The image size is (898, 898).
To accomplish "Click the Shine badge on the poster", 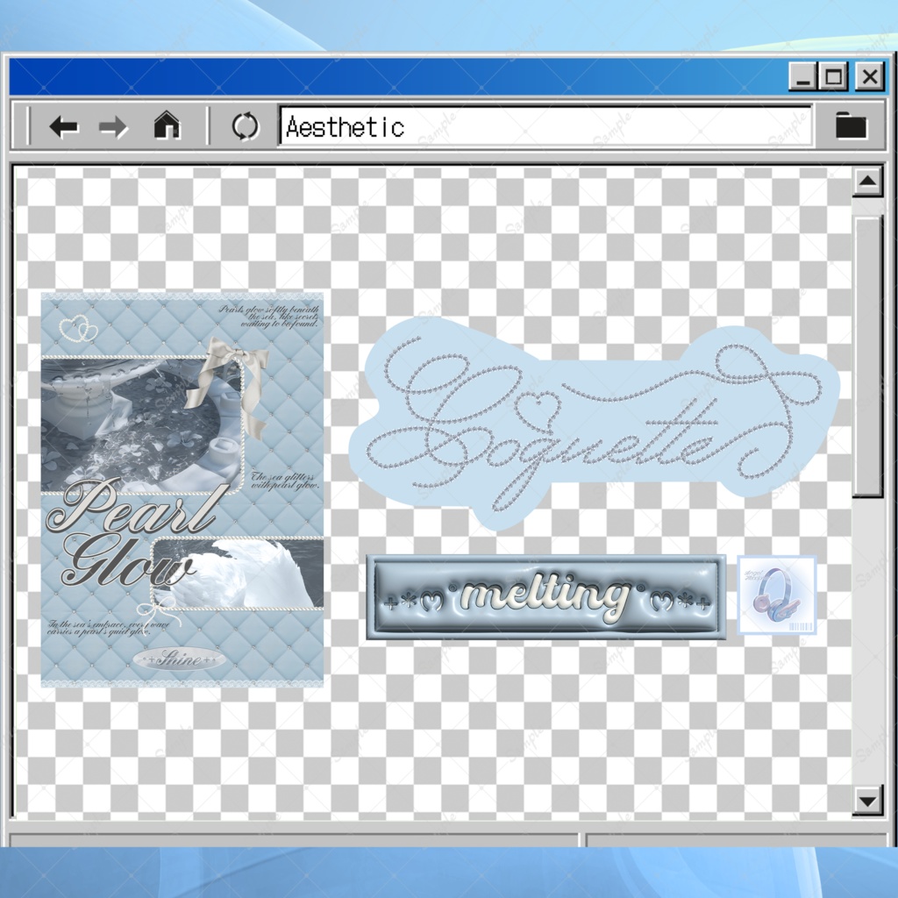I will coord(179,659).
